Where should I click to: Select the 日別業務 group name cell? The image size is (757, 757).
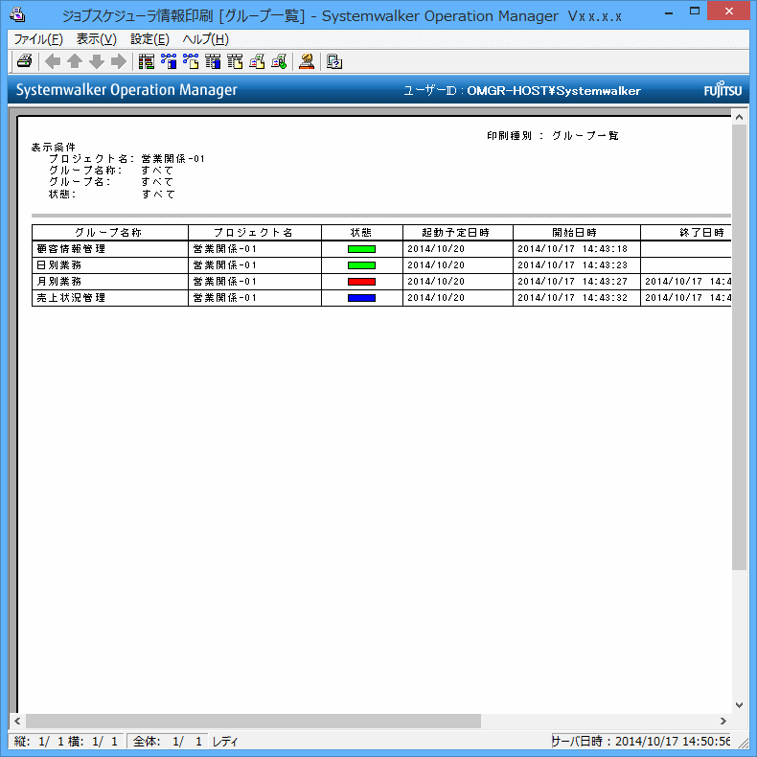109,265
